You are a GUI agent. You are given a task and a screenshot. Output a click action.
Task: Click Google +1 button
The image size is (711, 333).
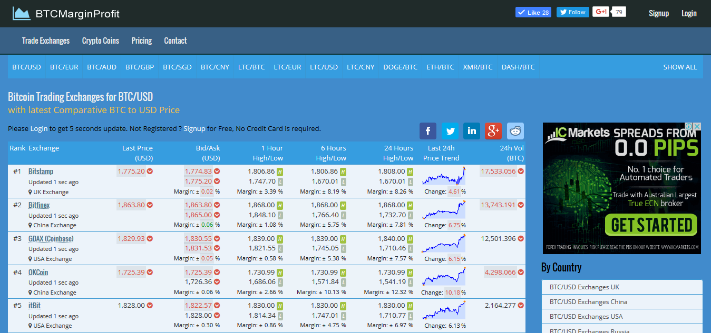point(601,12)
